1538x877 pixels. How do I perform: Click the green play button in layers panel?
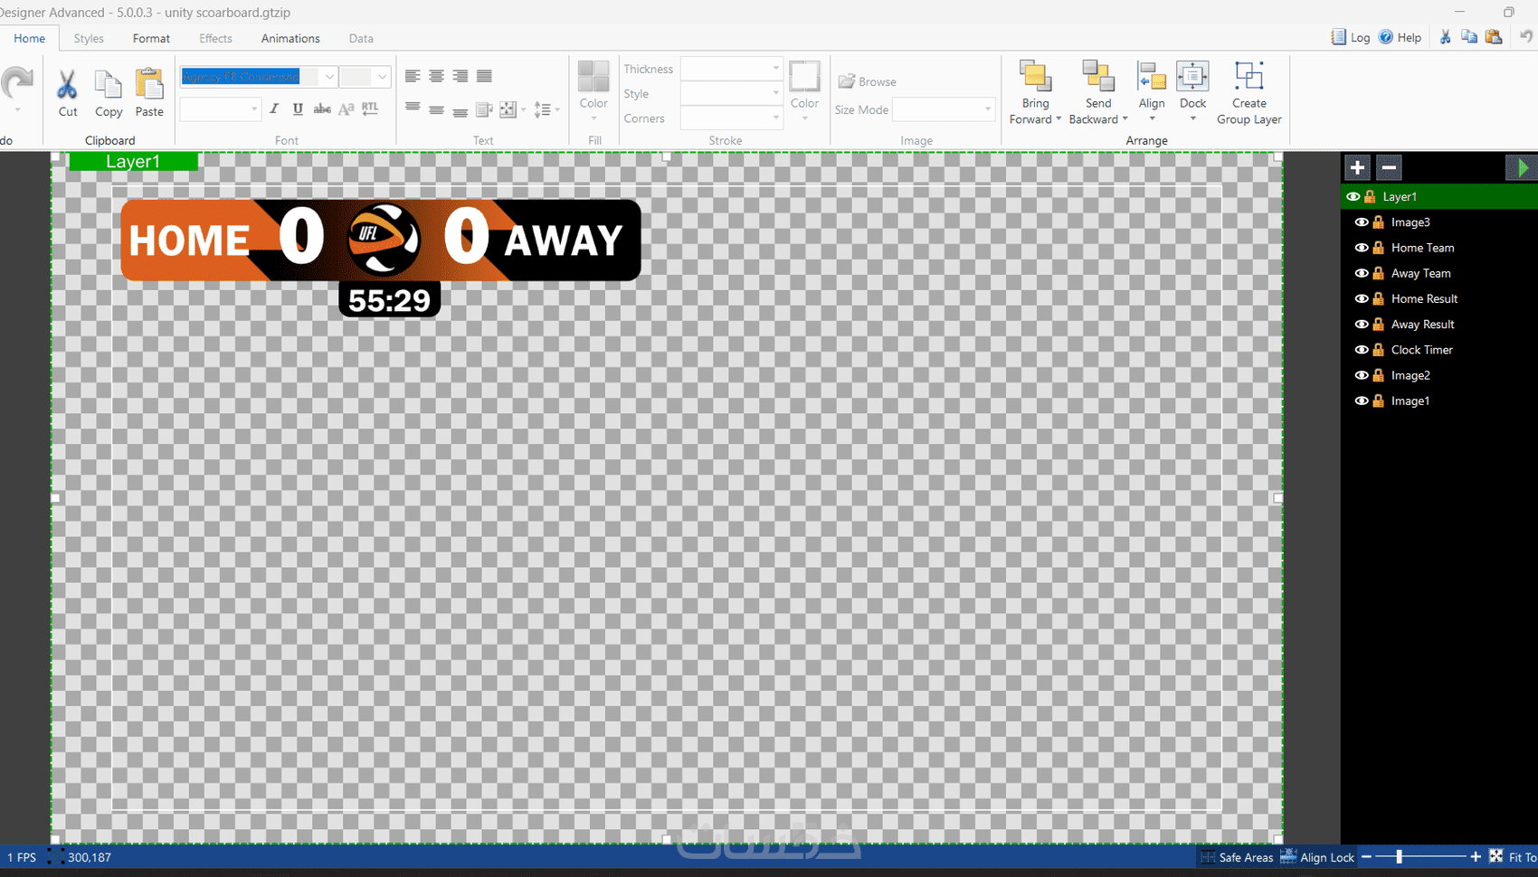(x=1522, y=167)
